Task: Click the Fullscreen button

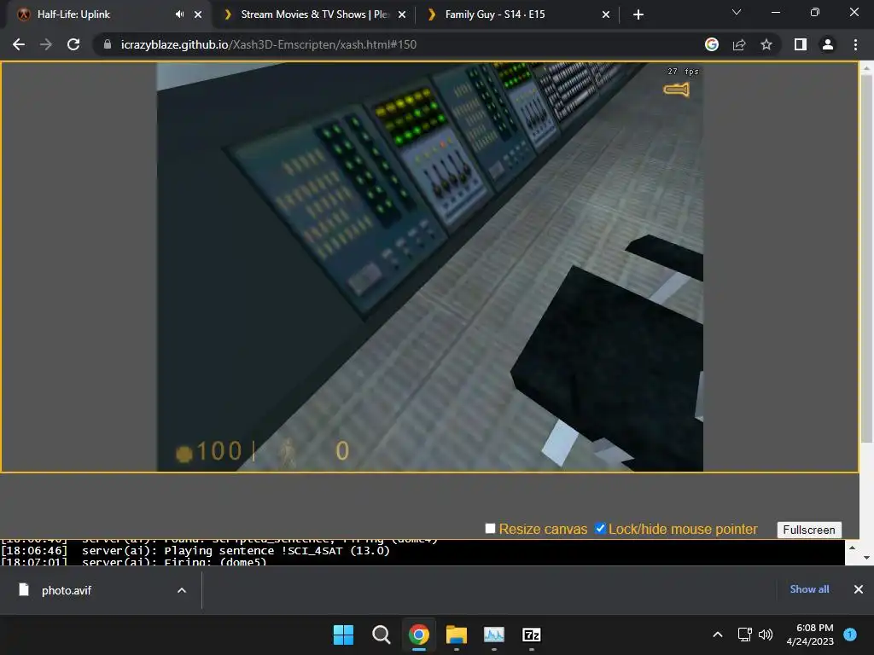Action: click(809, 530)
